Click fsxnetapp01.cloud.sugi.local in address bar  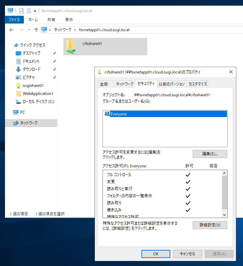coord(104,30)
